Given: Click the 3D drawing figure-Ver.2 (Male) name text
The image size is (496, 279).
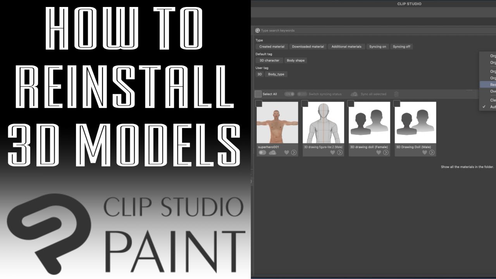Looking at the screenshot, I should (x=323, y=147).
